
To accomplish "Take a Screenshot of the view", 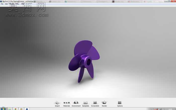I will point(95,104).
